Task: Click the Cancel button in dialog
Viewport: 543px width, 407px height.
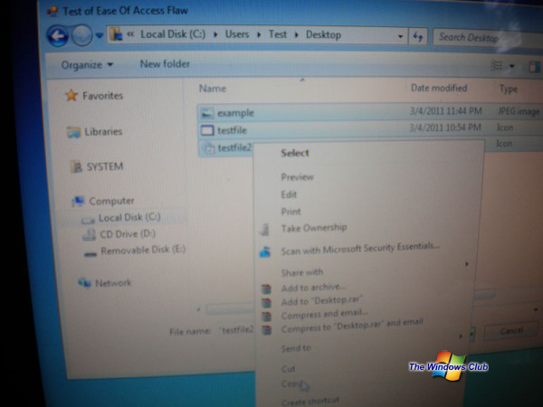Action: click(x=510, y=331)
